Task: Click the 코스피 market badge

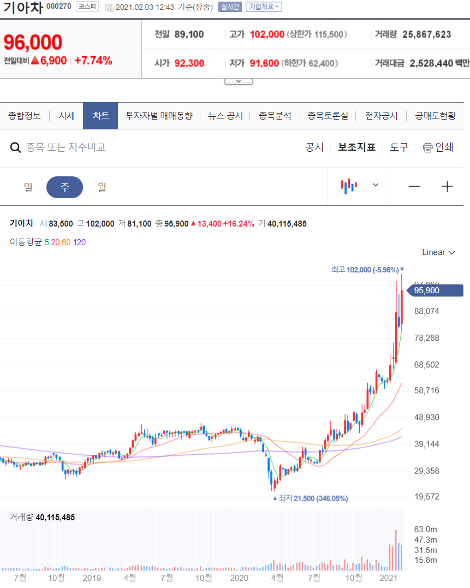Action: pyautogui.click(x=87, y=7)
